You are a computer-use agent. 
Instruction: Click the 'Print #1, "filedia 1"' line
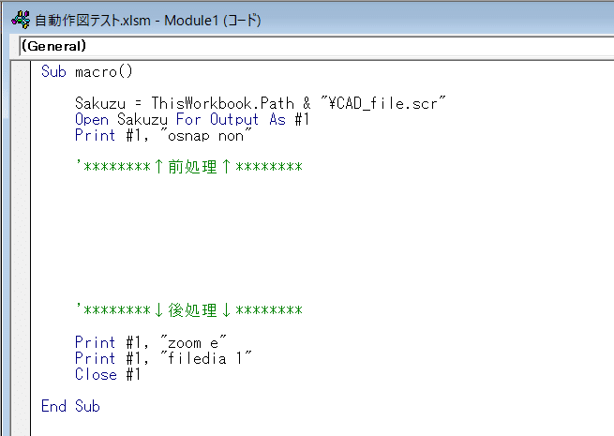[163, 358]
